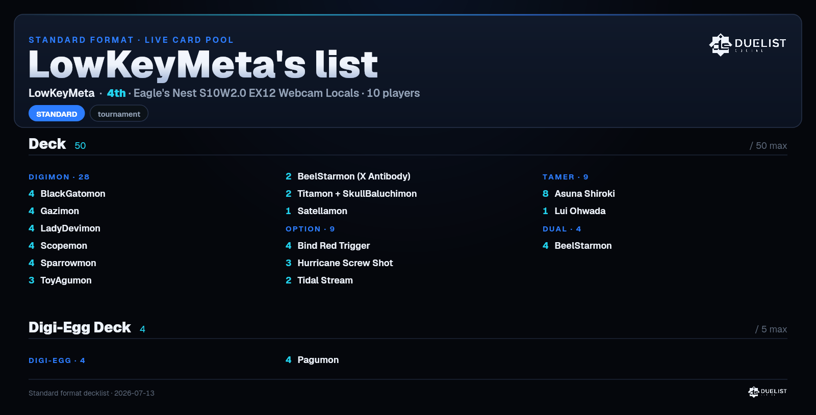Click the LadyDevimon card entry

[64, 228]
